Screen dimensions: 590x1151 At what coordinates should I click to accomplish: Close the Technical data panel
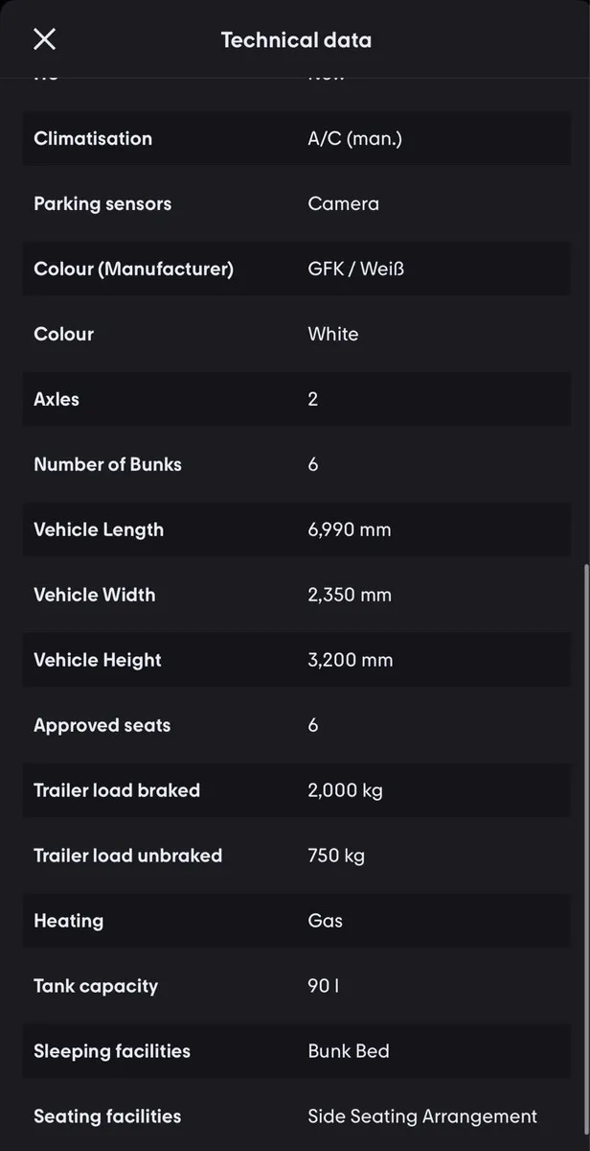[x=44, y=39]
